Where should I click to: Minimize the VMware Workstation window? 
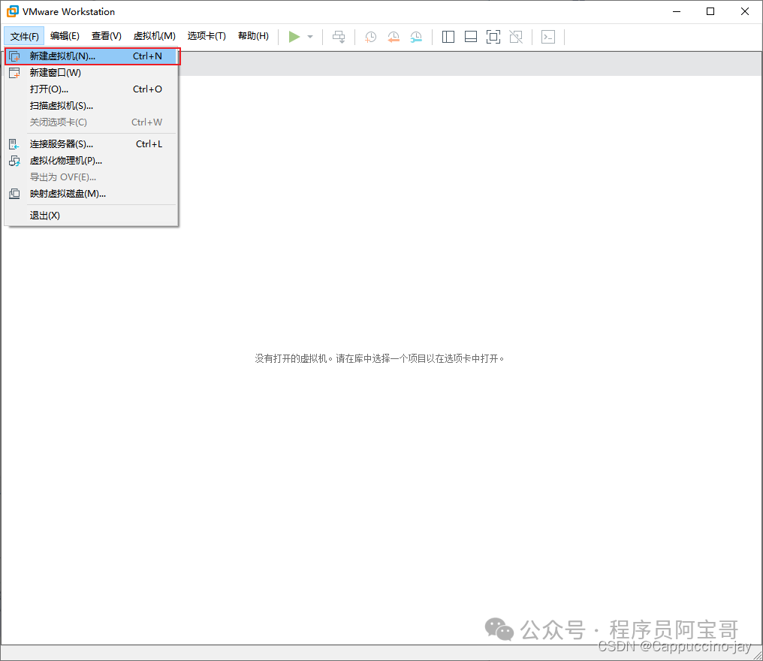(677, 12)
